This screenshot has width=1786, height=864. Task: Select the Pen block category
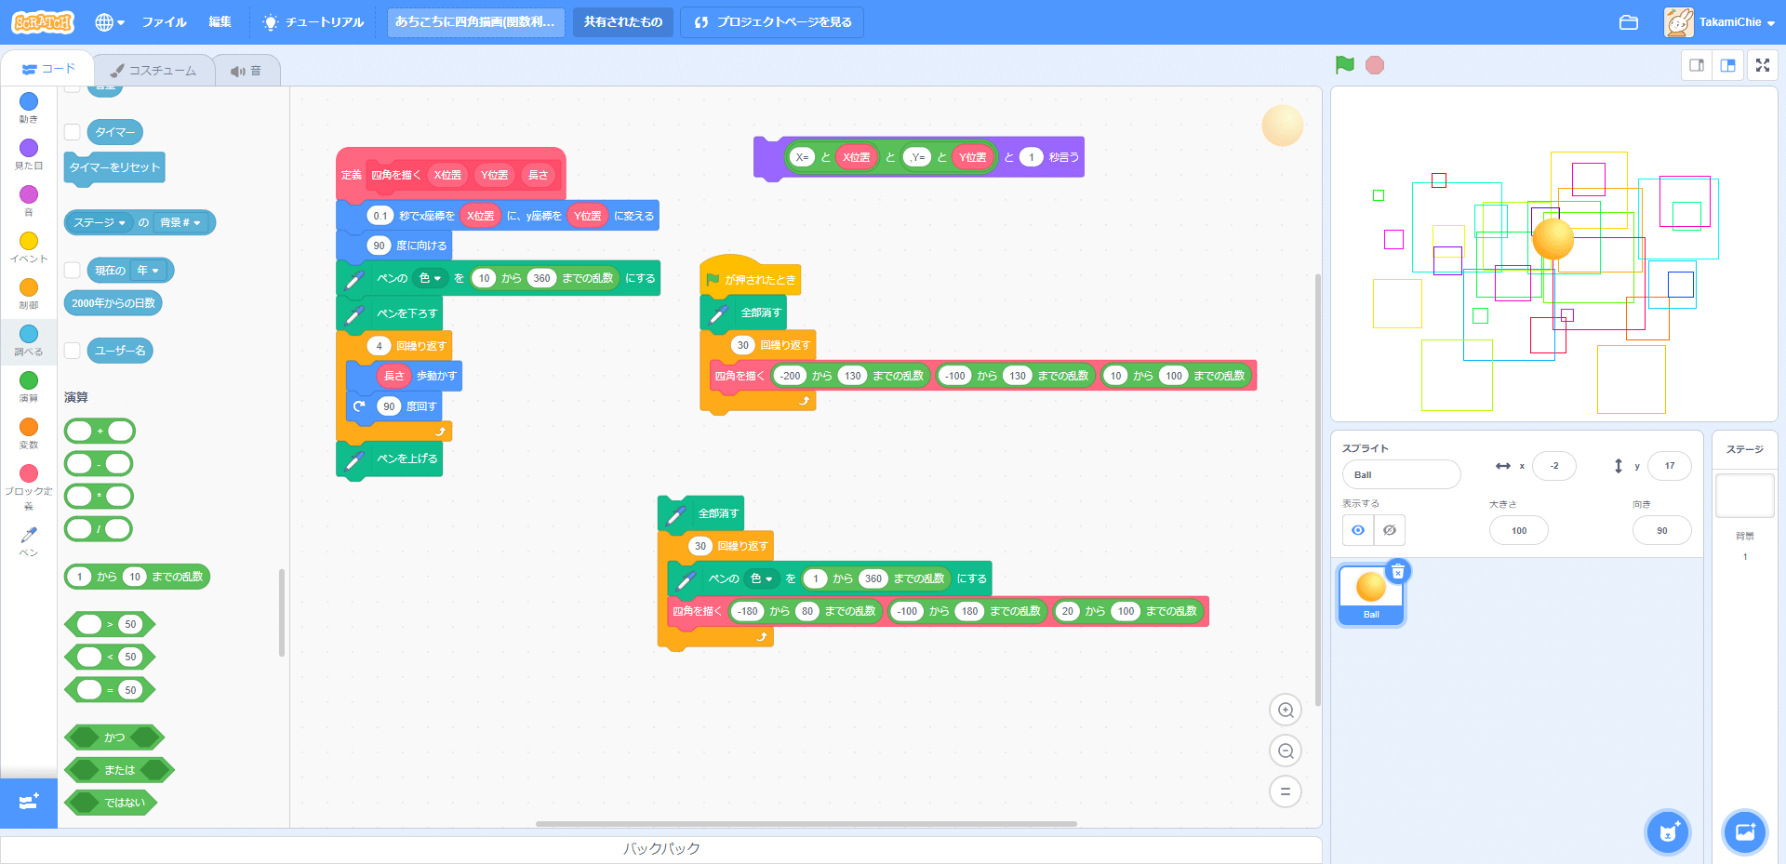pyautogui.click(x=29, y=540)
